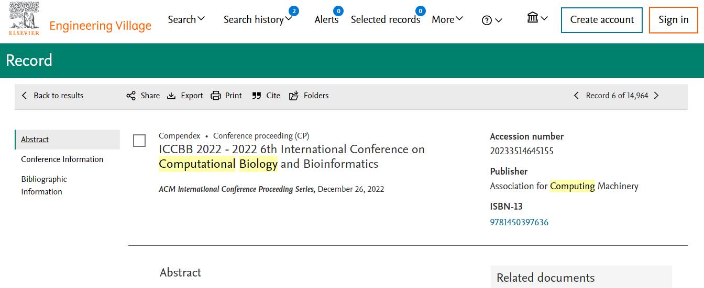This screenshot has width=704, height=288.
Task: Go to previous record arrow
Action: tap(576, 96)
